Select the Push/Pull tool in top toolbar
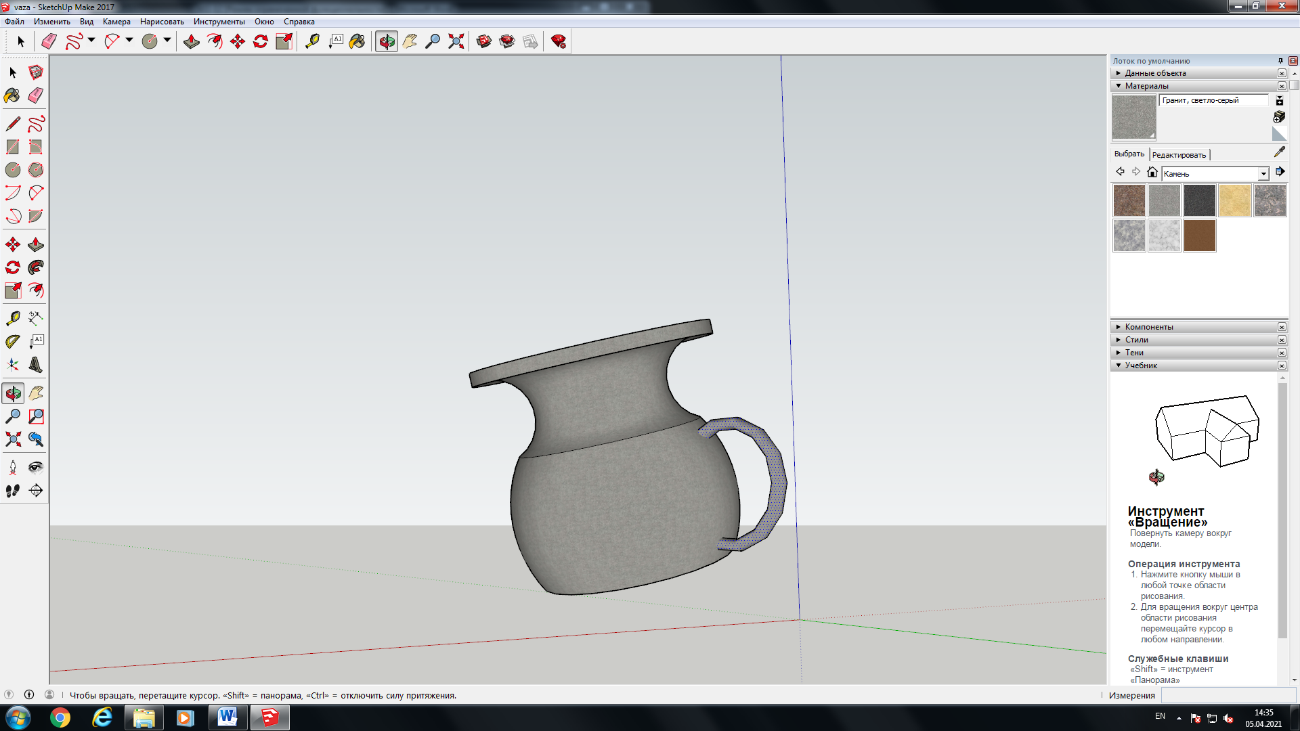Viewport: 1300px width, 731px height. pyautogui.click(x=192, y=42)
